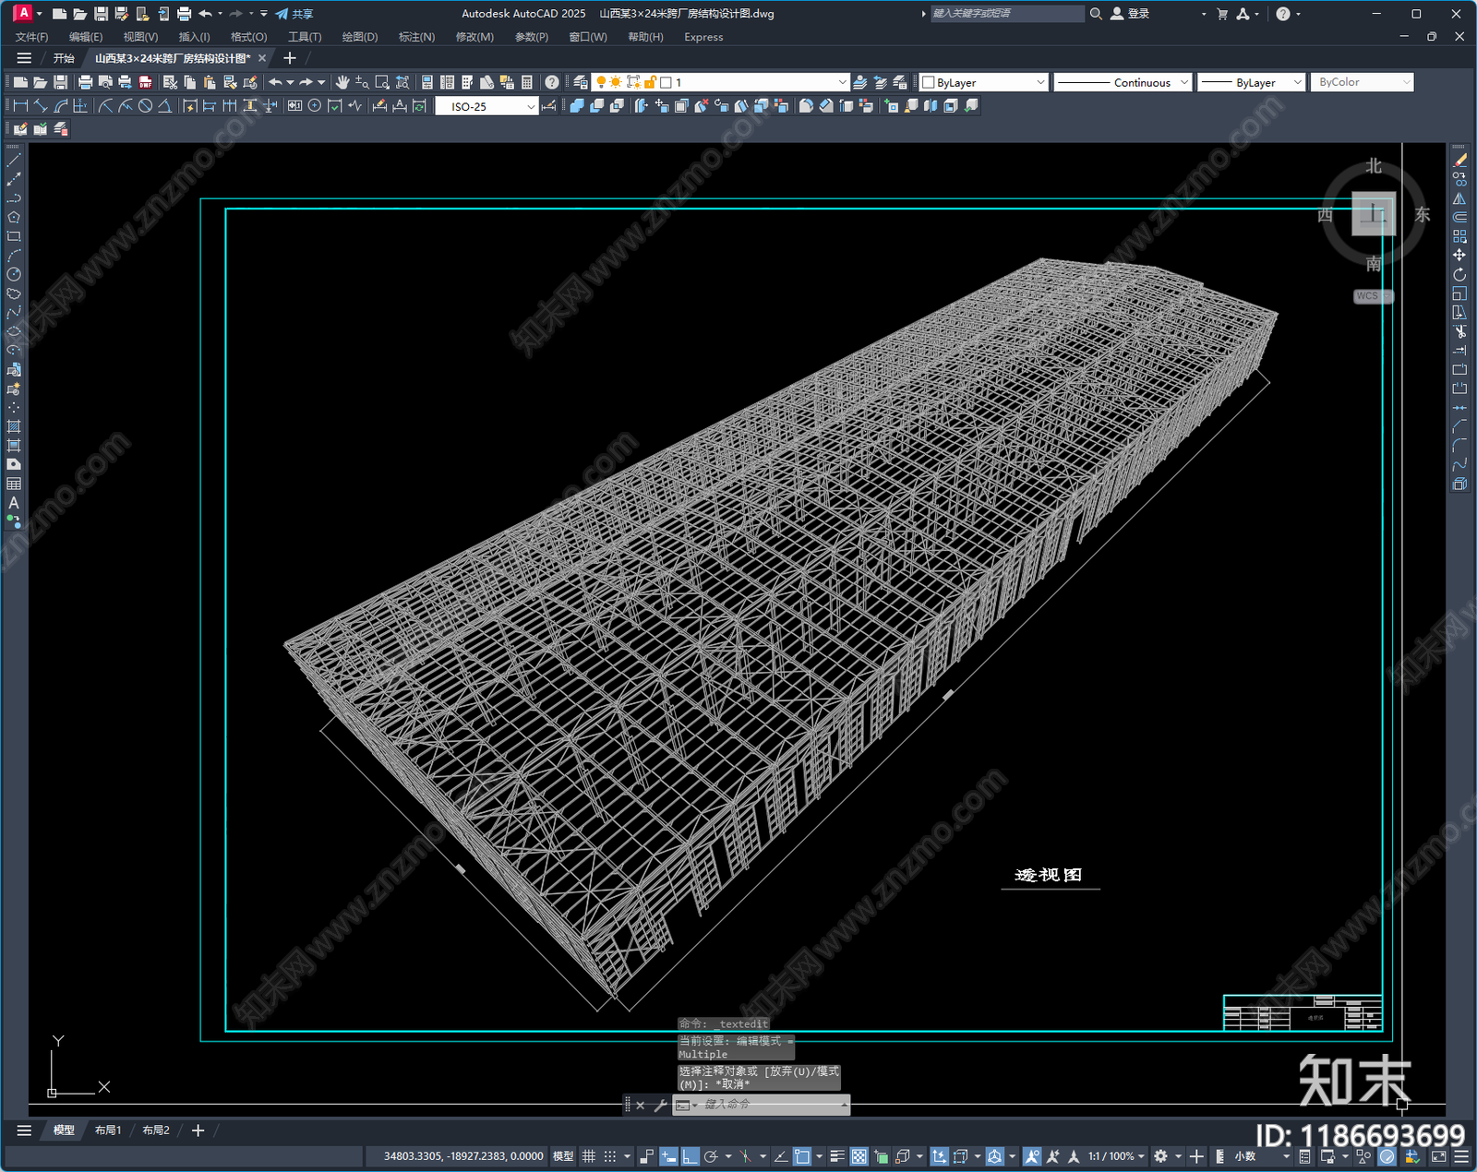Select the Hatch tool in draw toolbar
This screenshot has width=1477, height=1172.
[14, 426]
